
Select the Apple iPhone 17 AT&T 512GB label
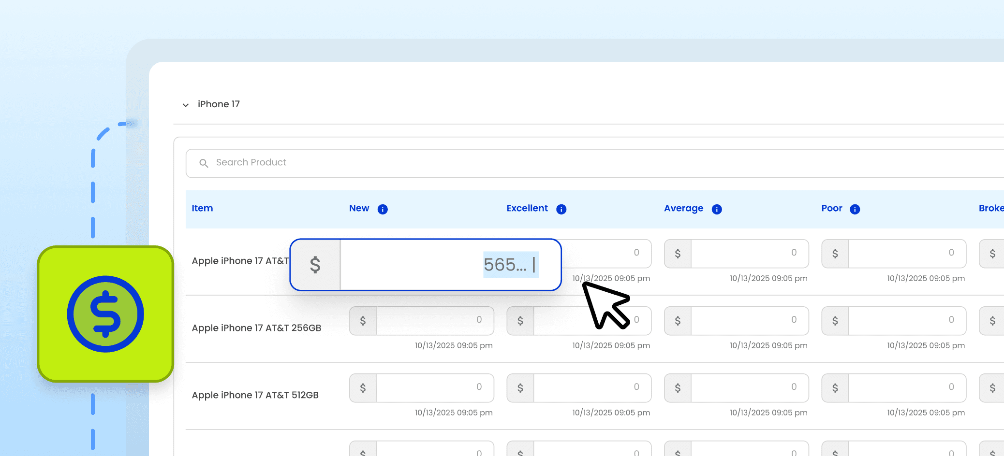[255, 395]
